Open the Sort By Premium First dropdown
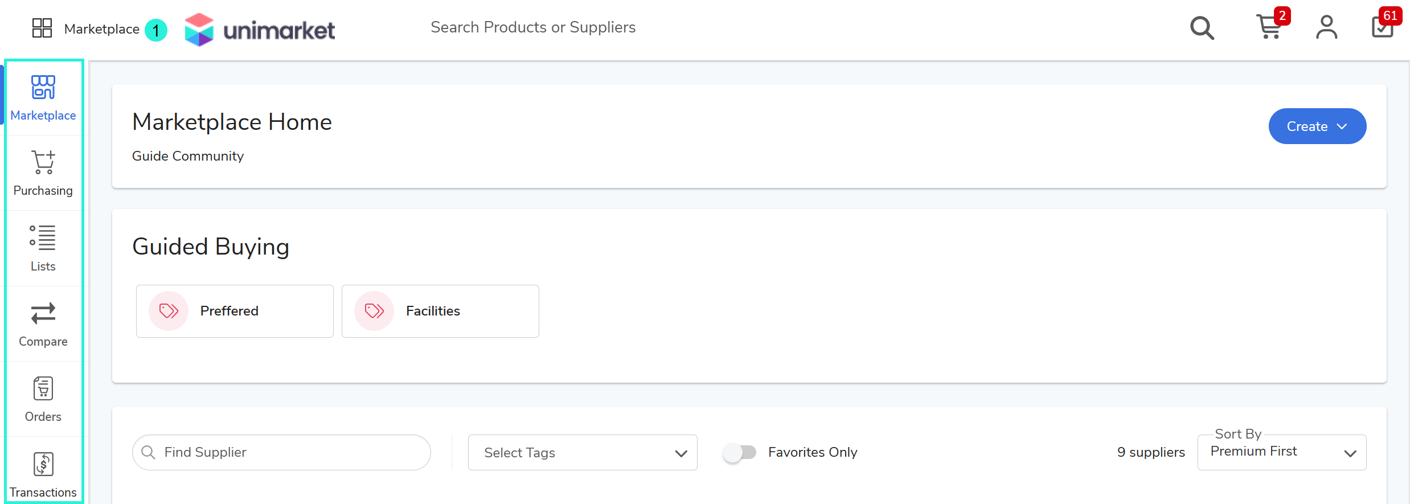1410x504 pixels. (x=1281, y=453)
